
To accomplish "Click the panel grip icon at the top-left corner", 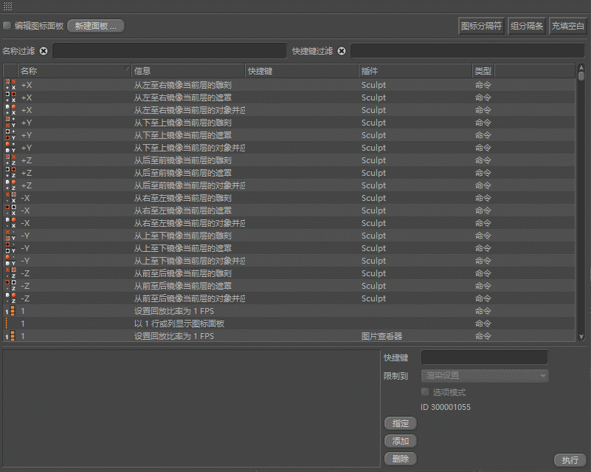I will click(x=7, y=6).
